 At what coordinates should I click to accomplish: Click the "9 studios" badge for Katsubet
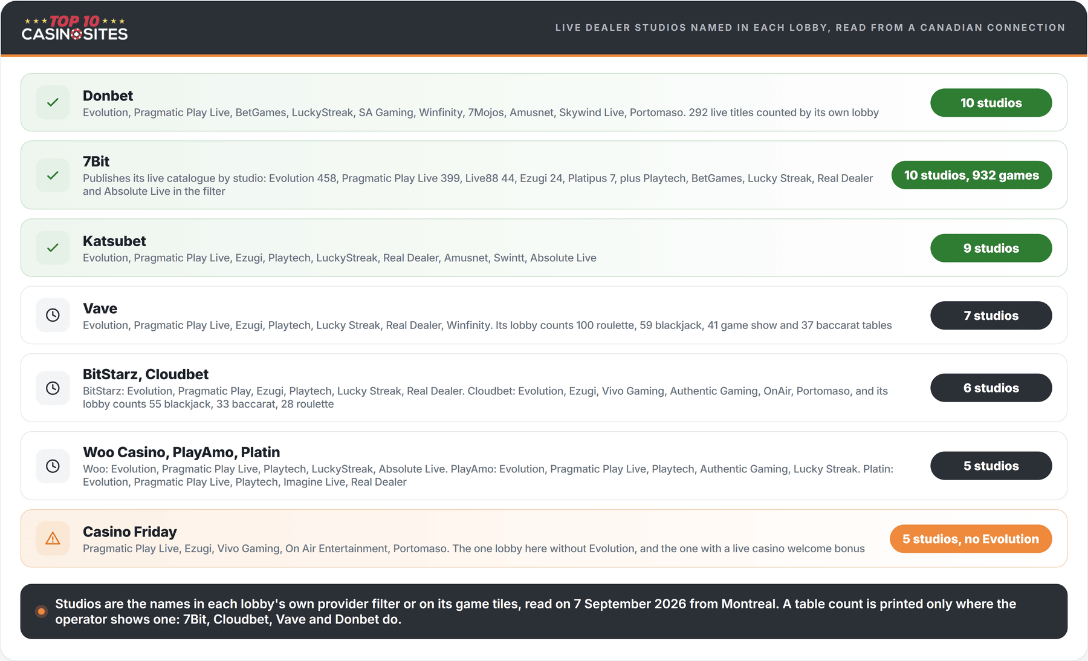[x=991, y=248]
